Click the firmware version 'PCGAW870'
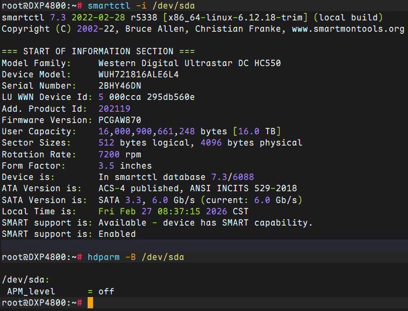The width and height of the screenshot is (408, 311). click(120, 120)
